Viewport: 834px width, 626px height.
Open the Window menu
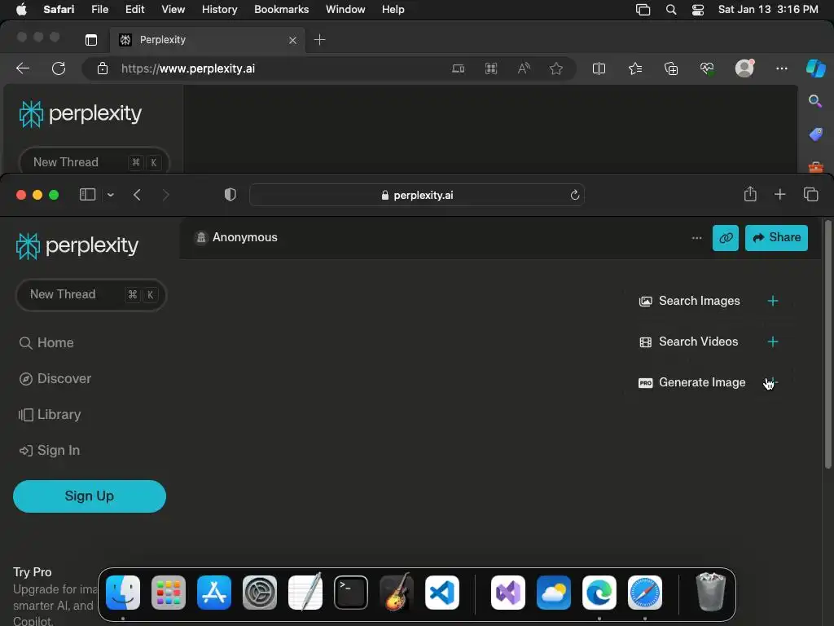(345, 10)
